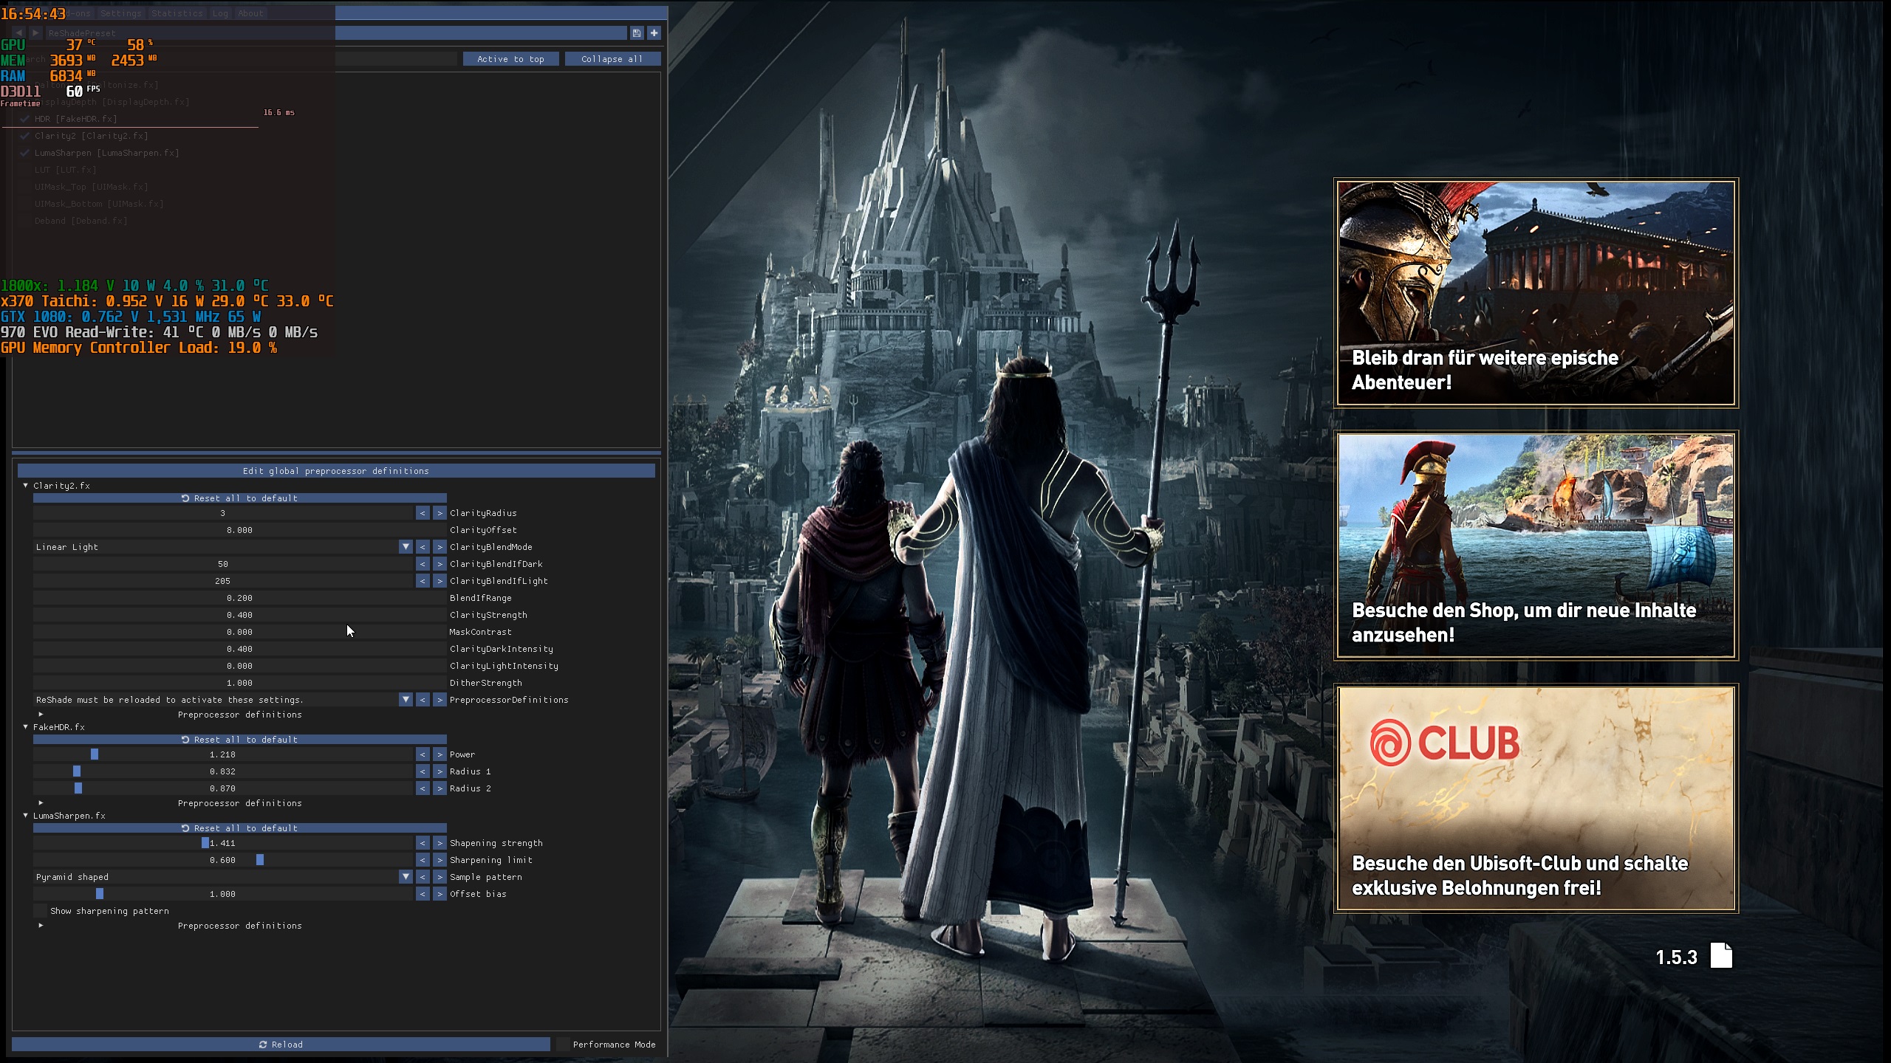Click Reset all to default under LumaSharpen.fx

click(x=239, y=828)
